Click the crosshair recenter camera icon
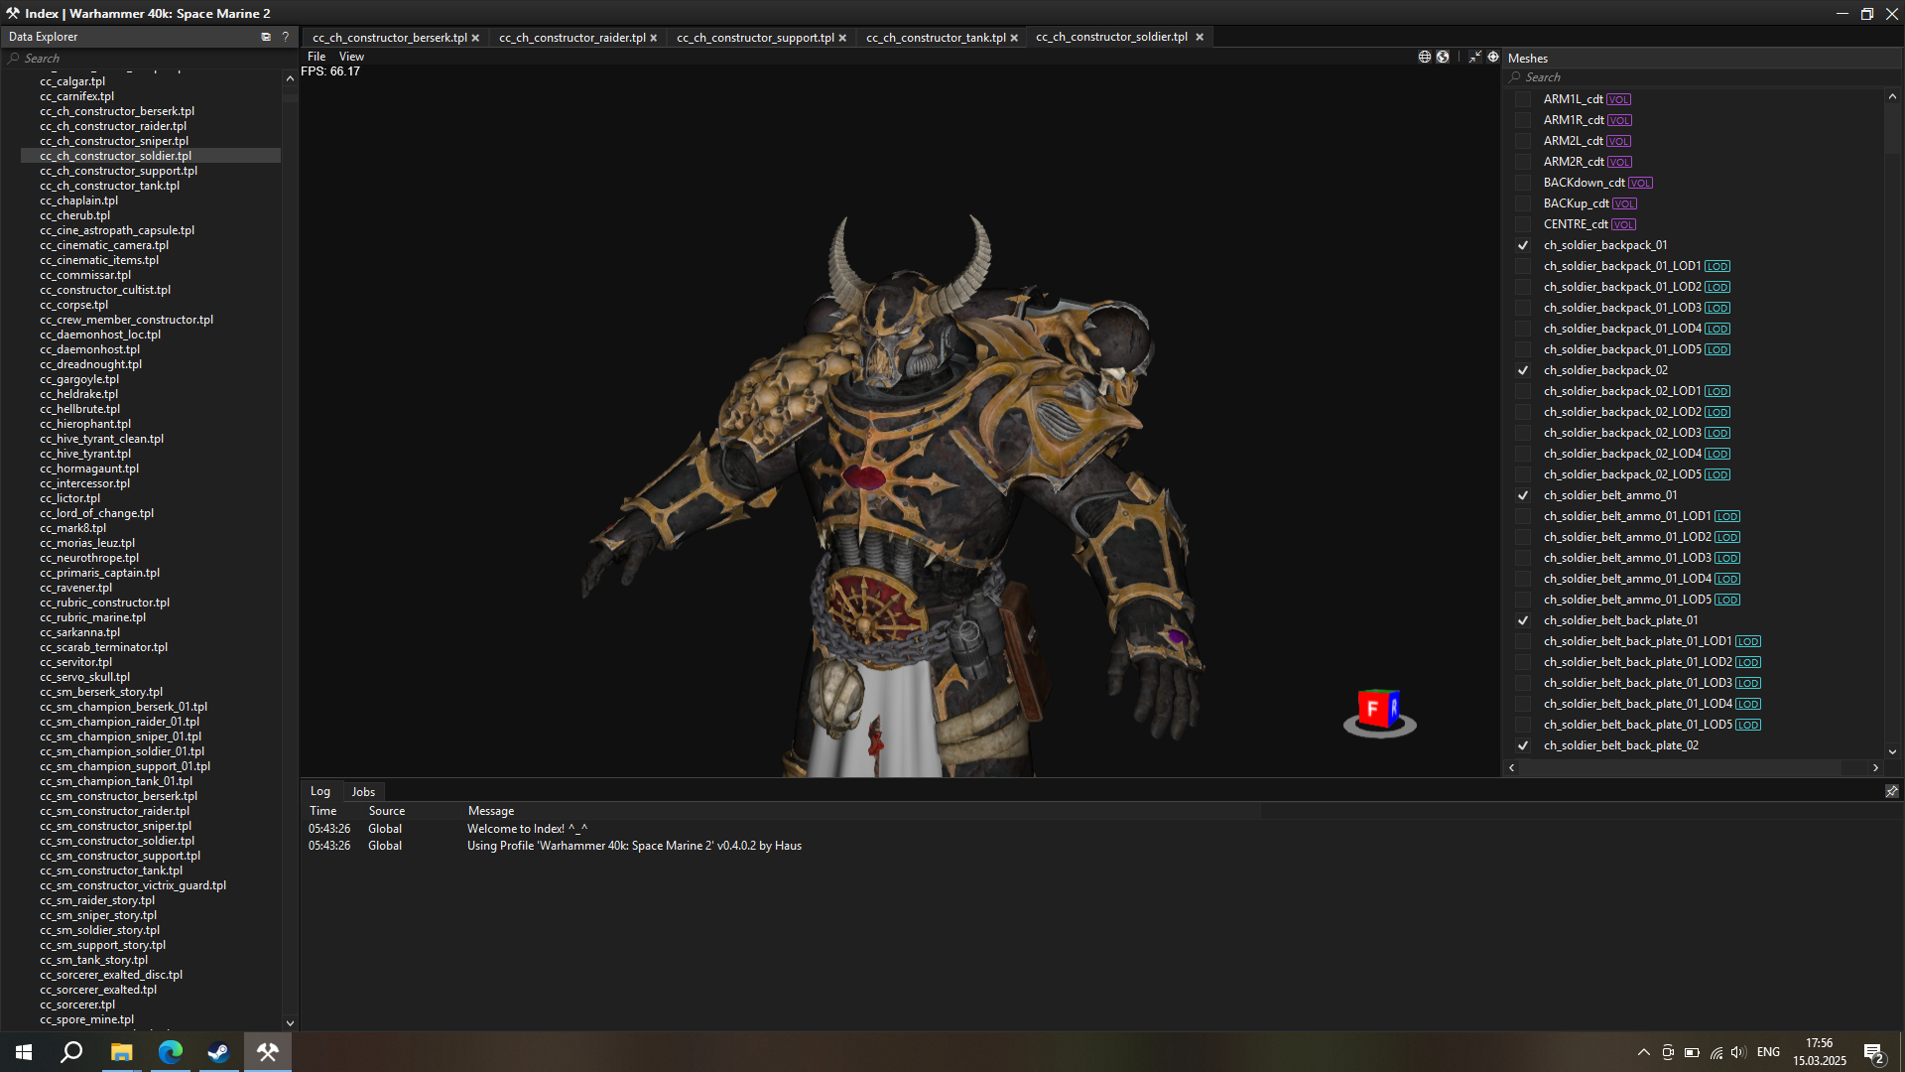This screenshot has height=1072, width=1905. (1493, 57)
